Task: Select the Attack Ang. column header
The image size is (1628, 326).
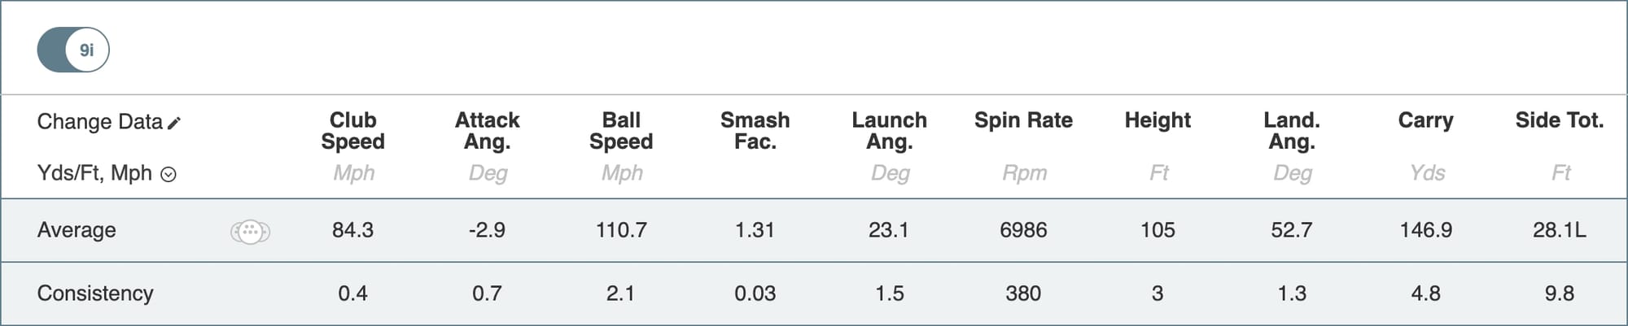Action: click(487, 131)
